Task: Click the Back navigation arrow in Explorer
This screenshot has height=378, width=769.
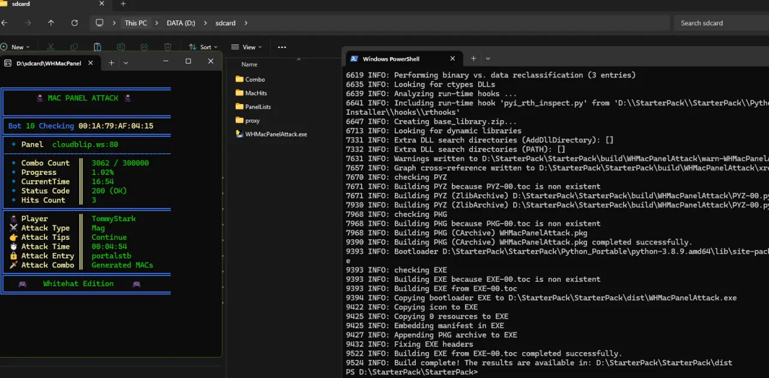Action: 4,23
